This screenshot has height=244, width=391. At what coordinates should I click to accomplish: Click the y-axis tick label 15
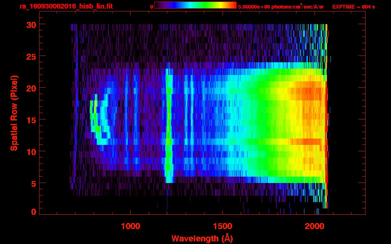point(31,120)
